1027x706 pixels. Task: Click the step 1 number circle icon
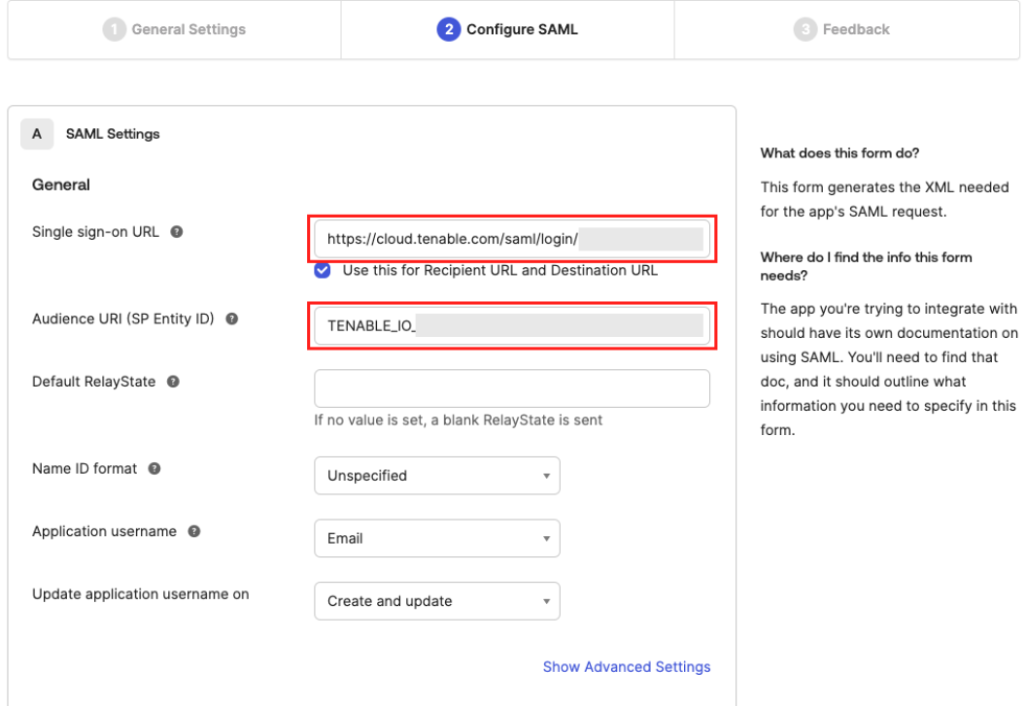[115, 29]
